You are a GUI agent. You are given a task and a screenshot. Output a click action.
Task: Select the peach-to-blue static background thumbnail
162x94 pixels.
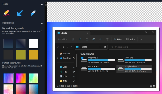click(34, 89)
